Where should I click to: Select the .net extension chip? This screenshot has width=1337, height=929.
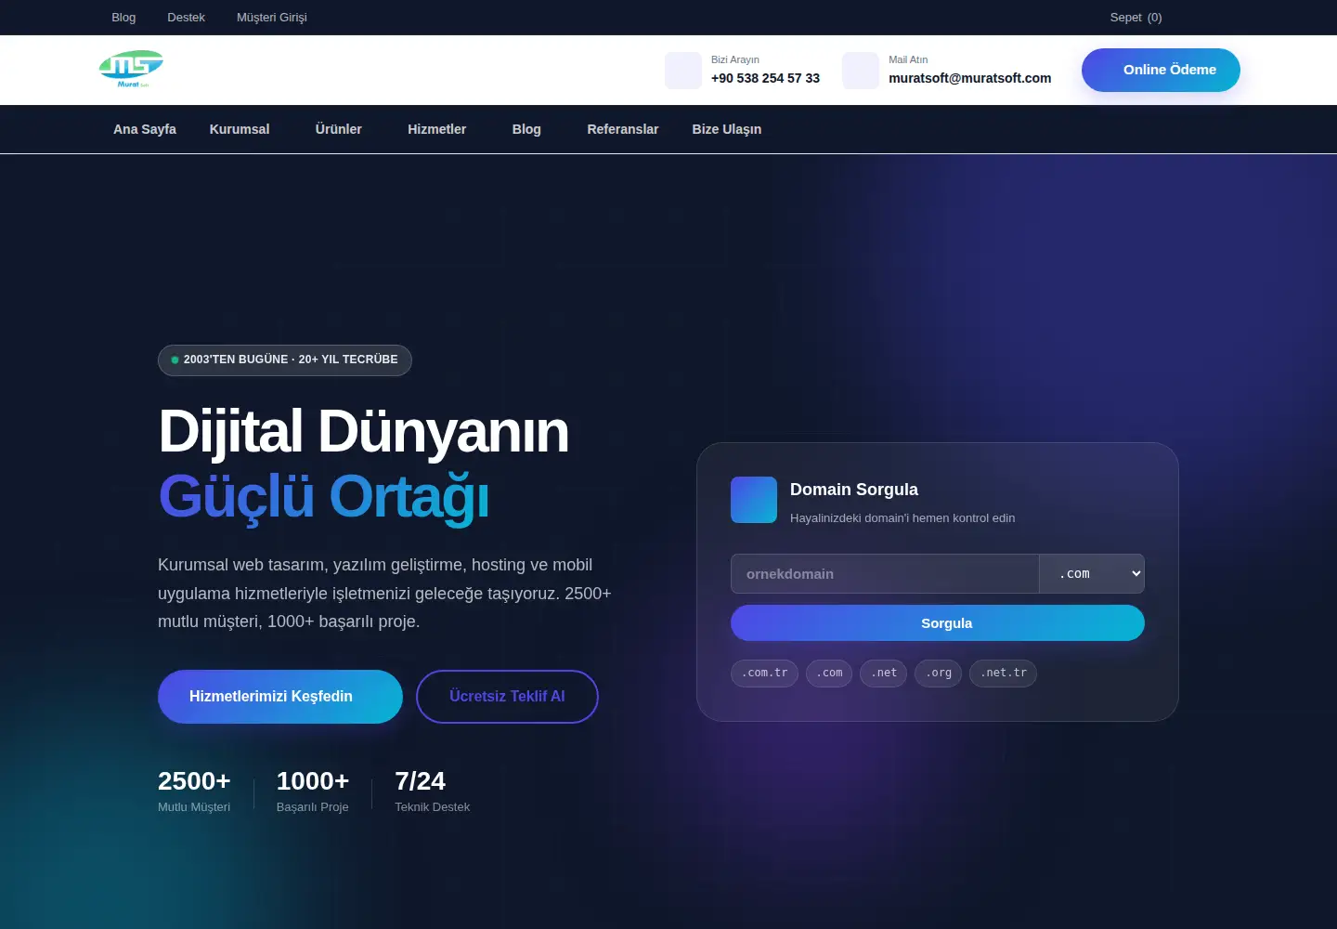point(884,673)
